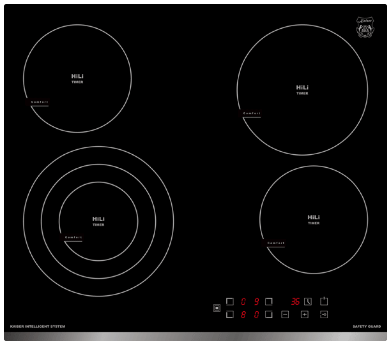Click the Kaiser Intelligent System text

[38, 327]
